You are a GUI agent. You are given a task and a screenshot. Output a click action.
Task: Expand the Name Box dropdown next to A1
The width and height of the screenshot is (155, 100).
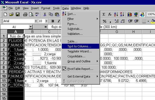tap(31, 27)
